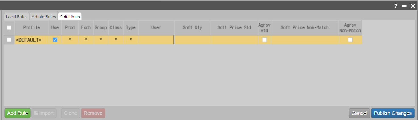Close the rules window

(413, 6)
